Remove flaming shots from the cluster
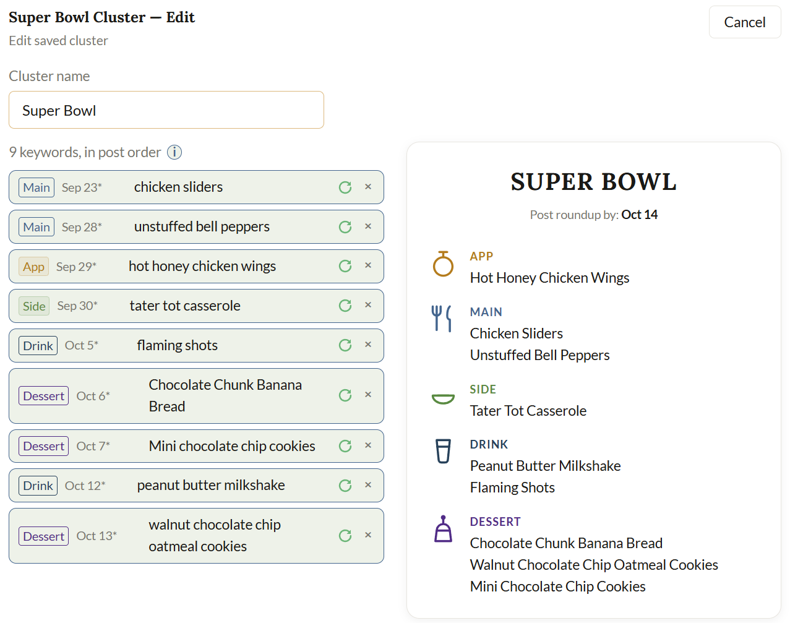The width and height of the screenshot is (790, 623). click(x=368, y=345)
